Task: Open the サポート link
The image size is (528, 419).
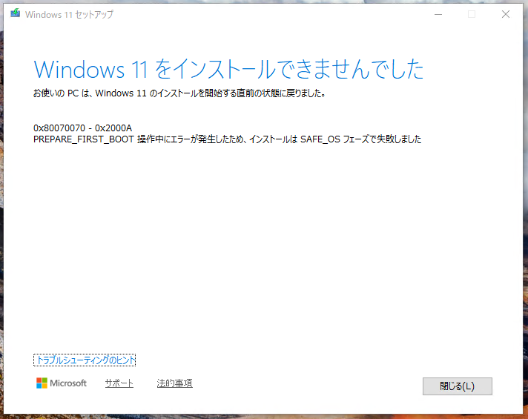Action: pyautogui.click(x=119, y=383)
